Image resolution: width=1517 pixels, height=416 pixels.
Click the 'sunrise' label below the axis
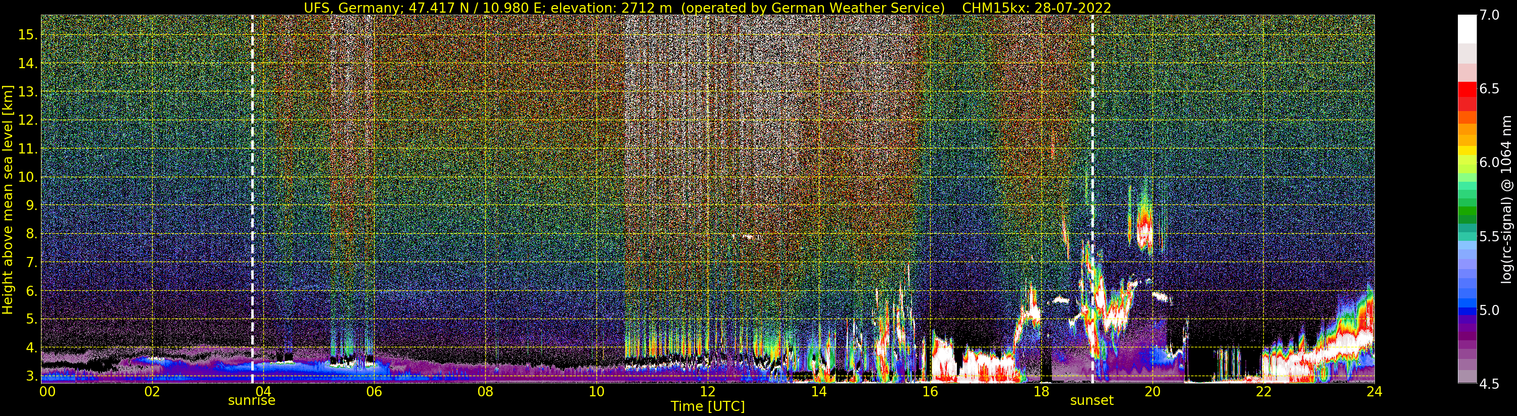pos(251,401)
